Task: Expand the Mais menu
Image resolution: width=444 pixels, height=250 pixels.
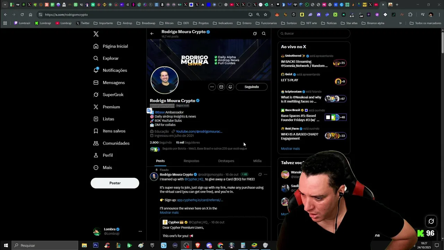Action: coord(103,167)
